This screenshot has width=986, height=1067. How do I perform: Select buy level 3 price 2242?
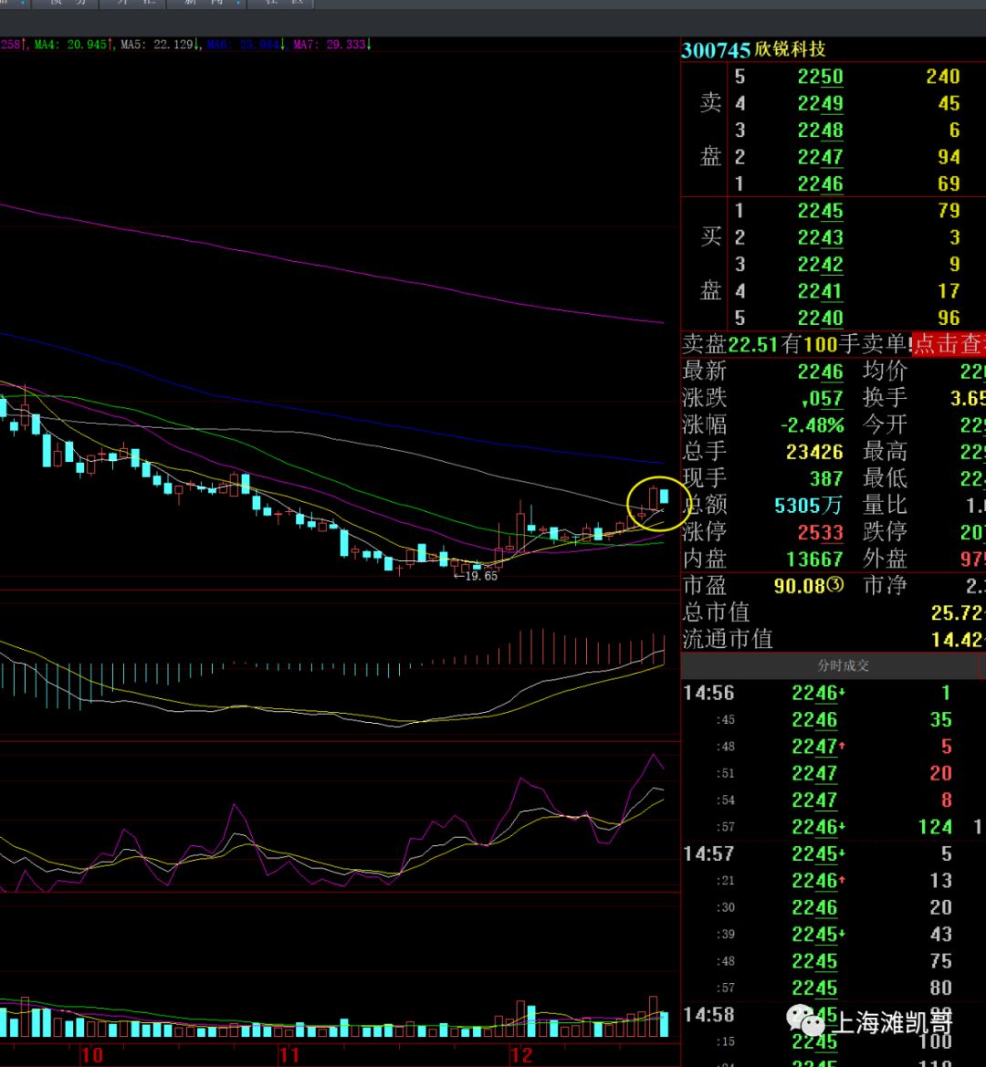coord(820,264)
